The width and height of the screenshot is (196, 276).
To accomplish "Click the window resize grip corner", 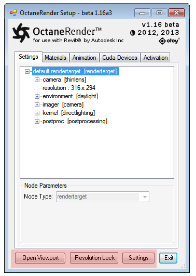I will [183, 266].
